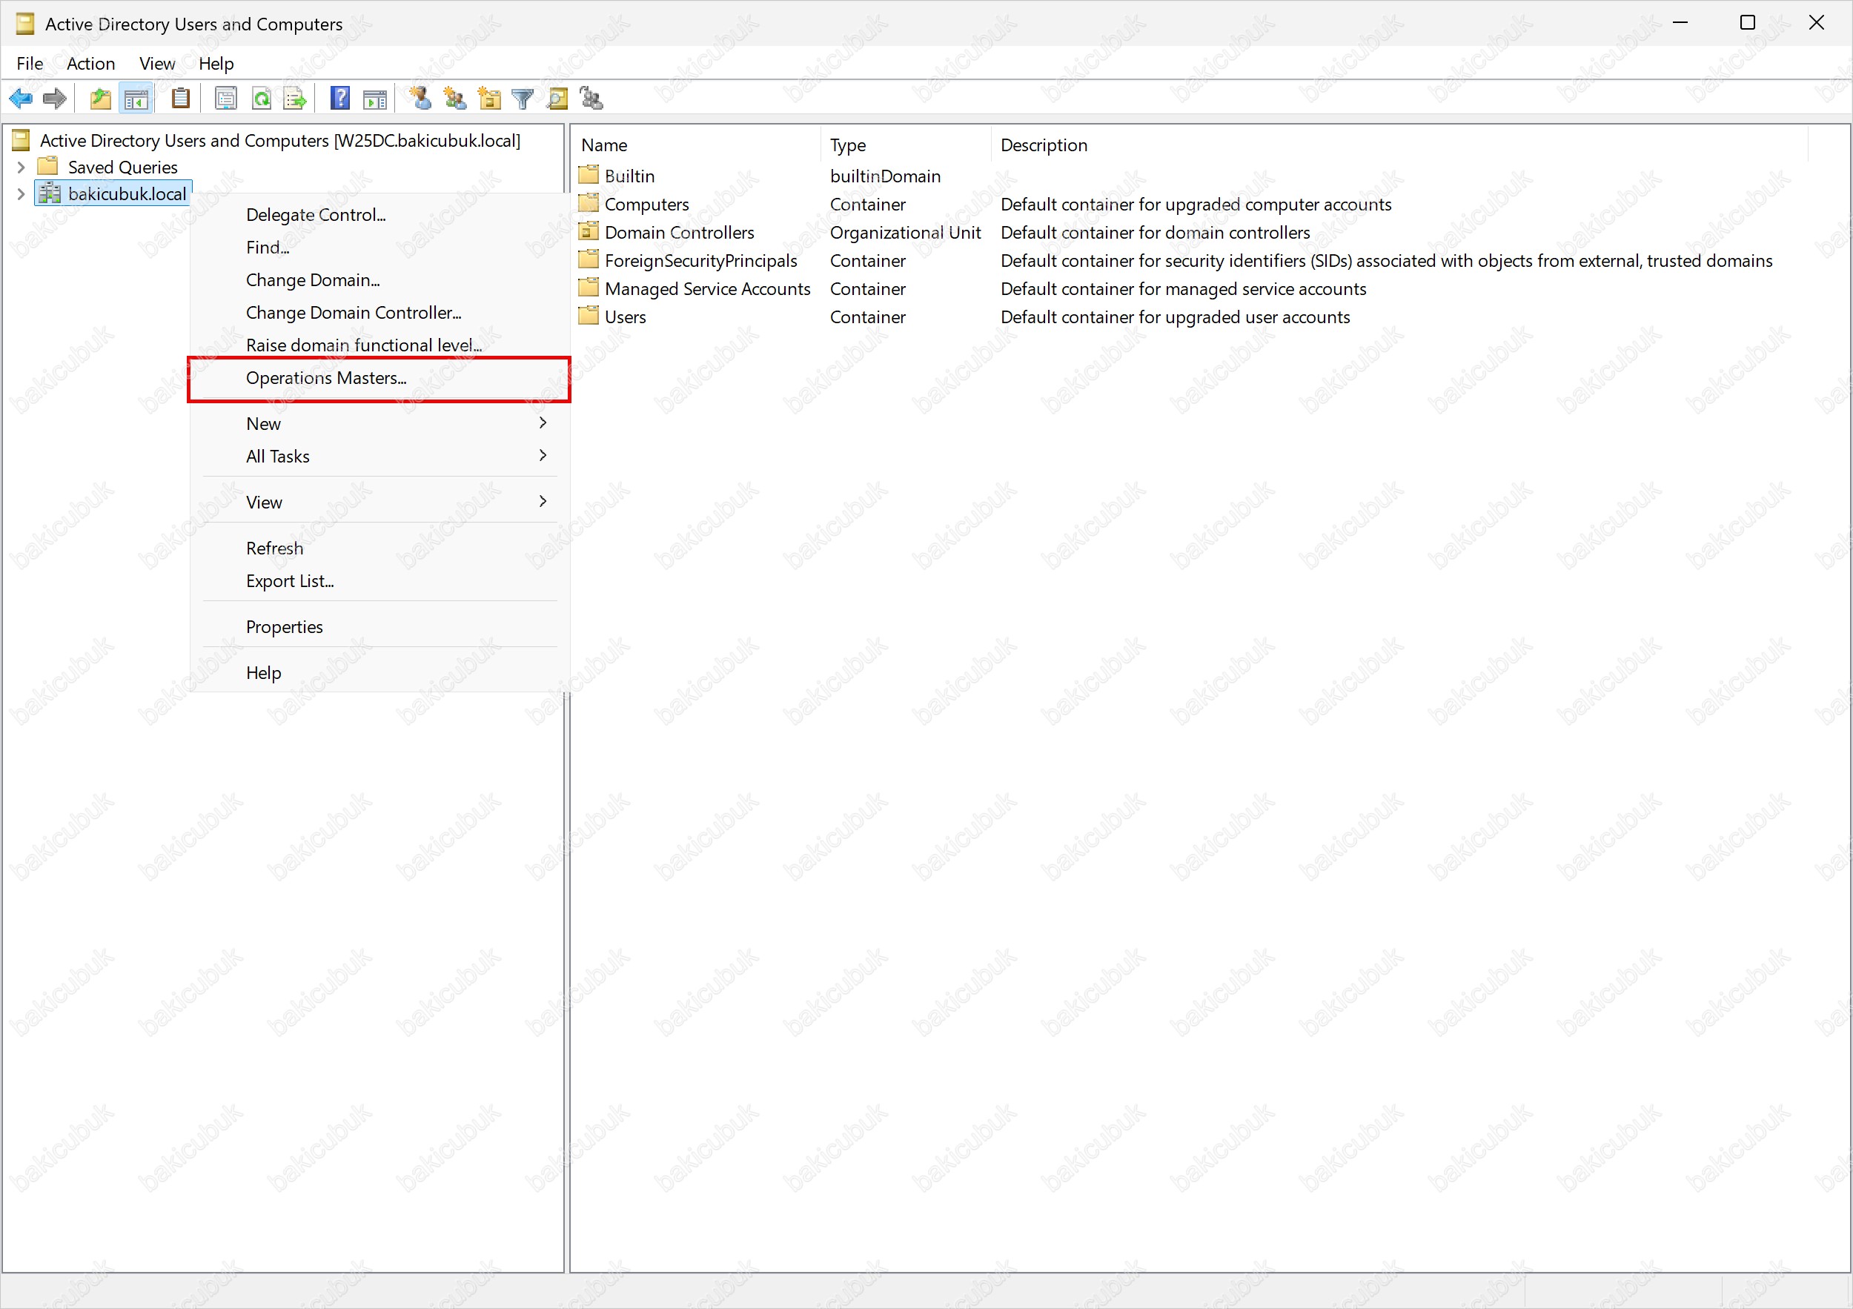Choose Help from context menu
This screenshot has height=1309, width=1853.
[x=379, y=672]
